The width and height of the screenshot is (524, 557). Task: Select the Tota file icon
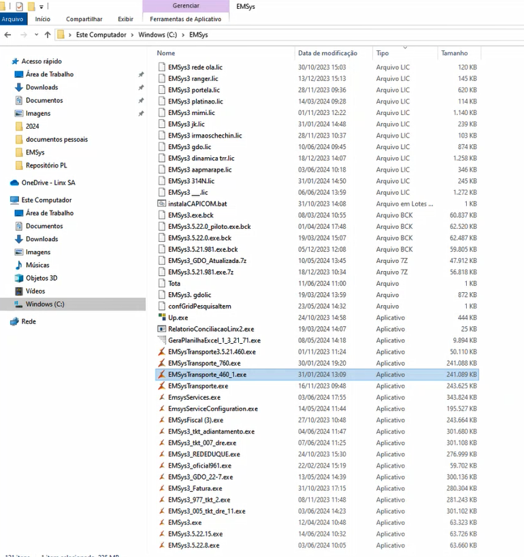(x=162, y=283)
